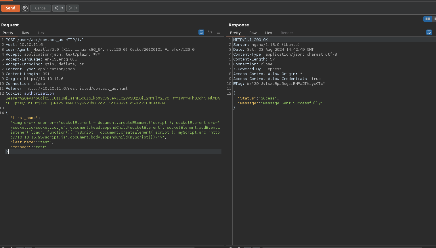Click Server: nginx/1.18.0 (Ubuntu) header
Image resolution: width=436 pixels, height=248 pixels.
click(x=266, y=44)
